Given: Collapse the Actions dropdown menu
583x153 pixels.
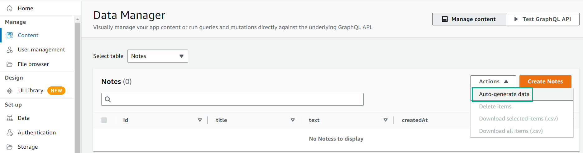Looking at the screenshot, I should point(493,81).
